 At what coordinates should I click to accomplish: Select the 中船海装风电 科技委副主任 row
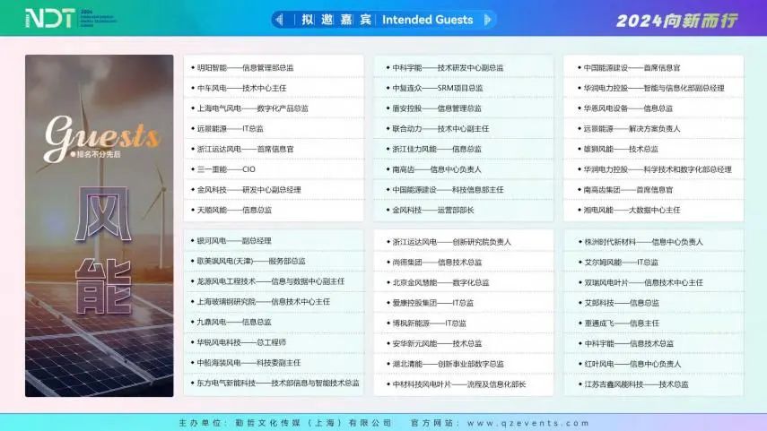pos(274,363)
